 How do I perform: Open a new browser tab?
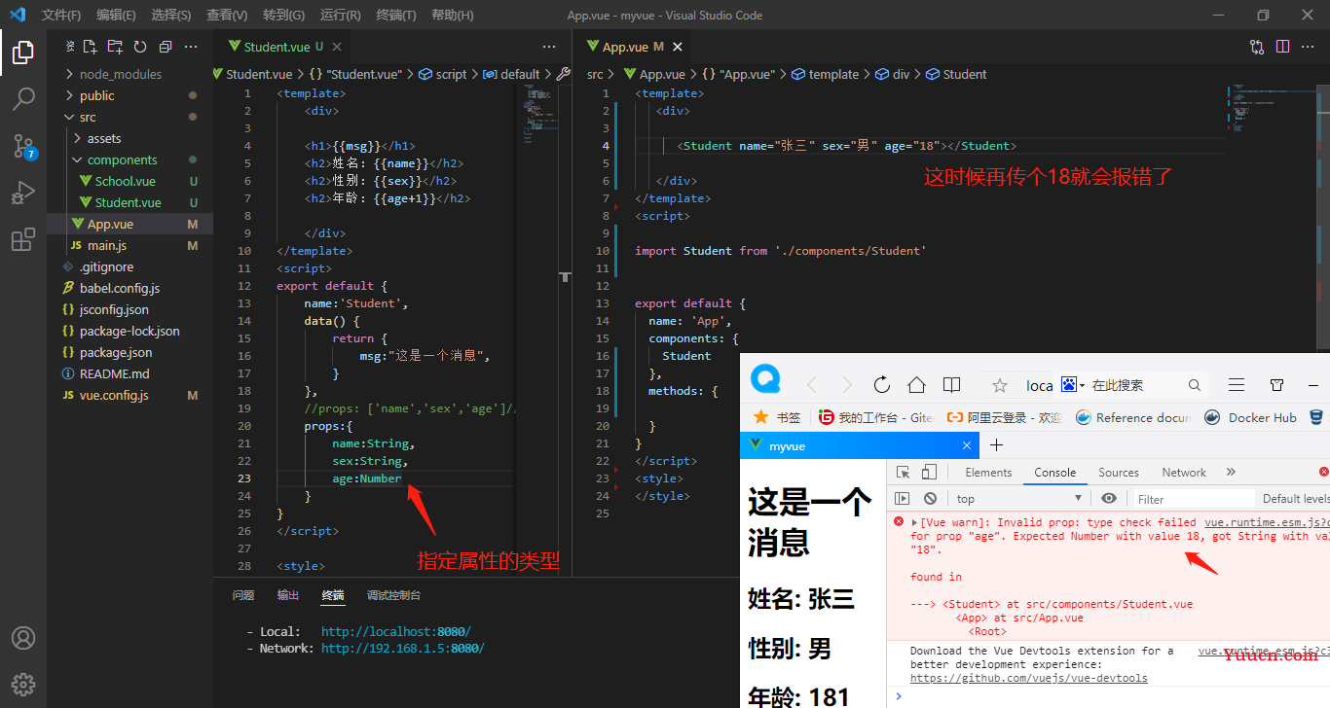996,445
